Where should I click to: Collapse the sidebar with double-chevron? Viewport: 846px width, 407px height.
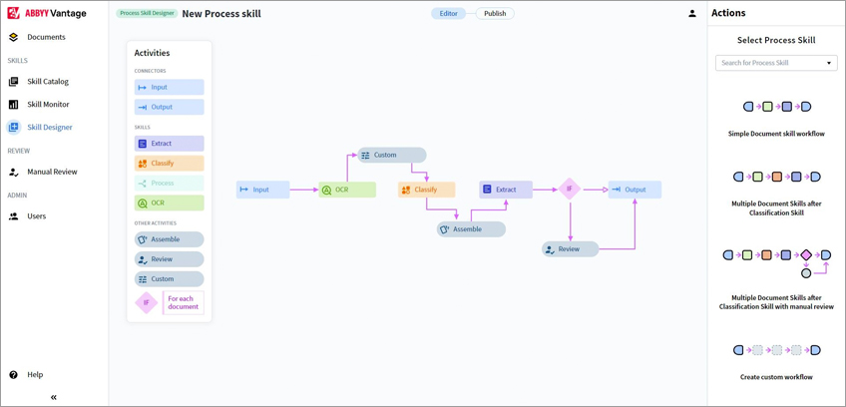pyautogui.click(x=54, y=397)
